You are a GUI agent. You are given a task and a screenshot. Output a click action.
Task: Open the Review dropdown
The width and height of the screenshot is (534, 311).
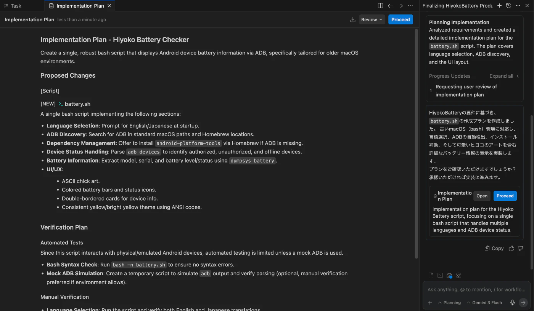[372, 20]
